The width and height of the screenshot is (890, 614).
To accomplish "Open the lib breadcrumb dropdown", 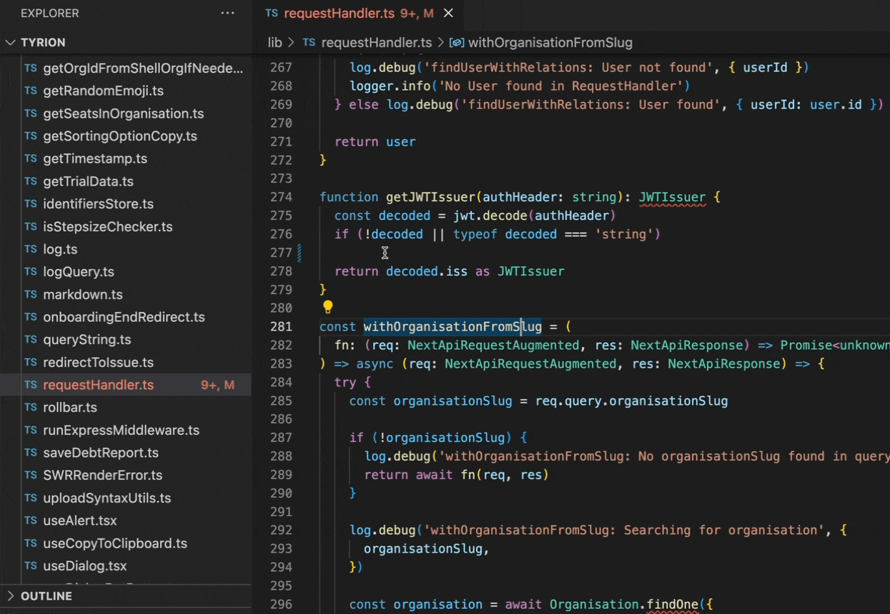I will (x=275, y=43).
